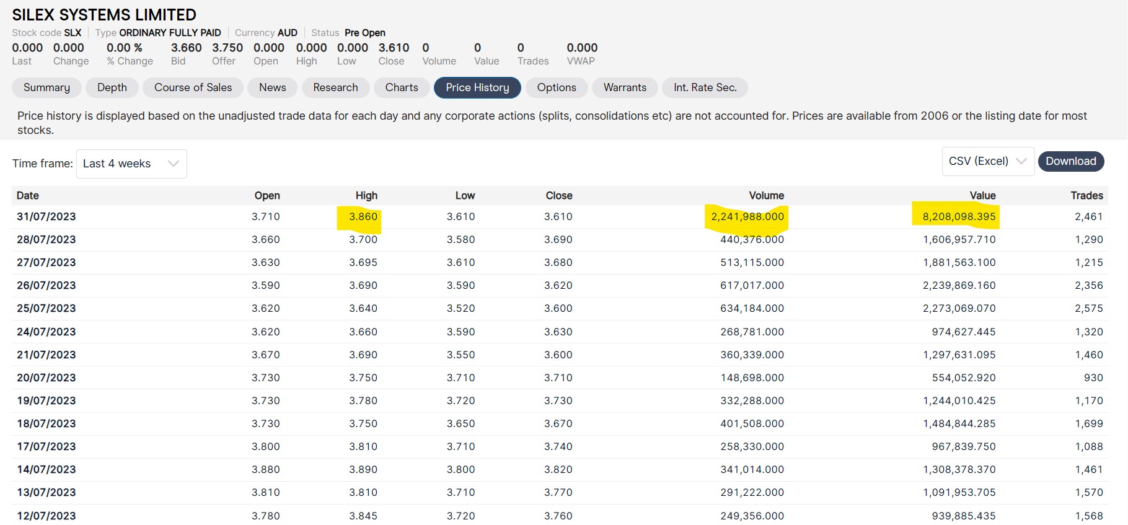Select the 13/07/2023 date cell
This screenshot has width=1128, height=525.
click(46, 493)
